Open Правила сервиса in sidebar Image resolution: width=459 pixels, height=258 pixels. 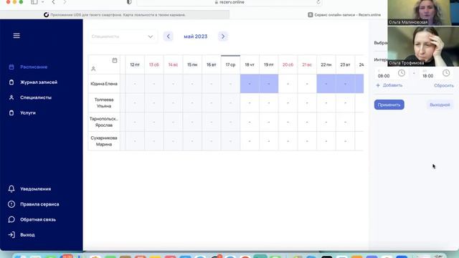coord(39,204)
